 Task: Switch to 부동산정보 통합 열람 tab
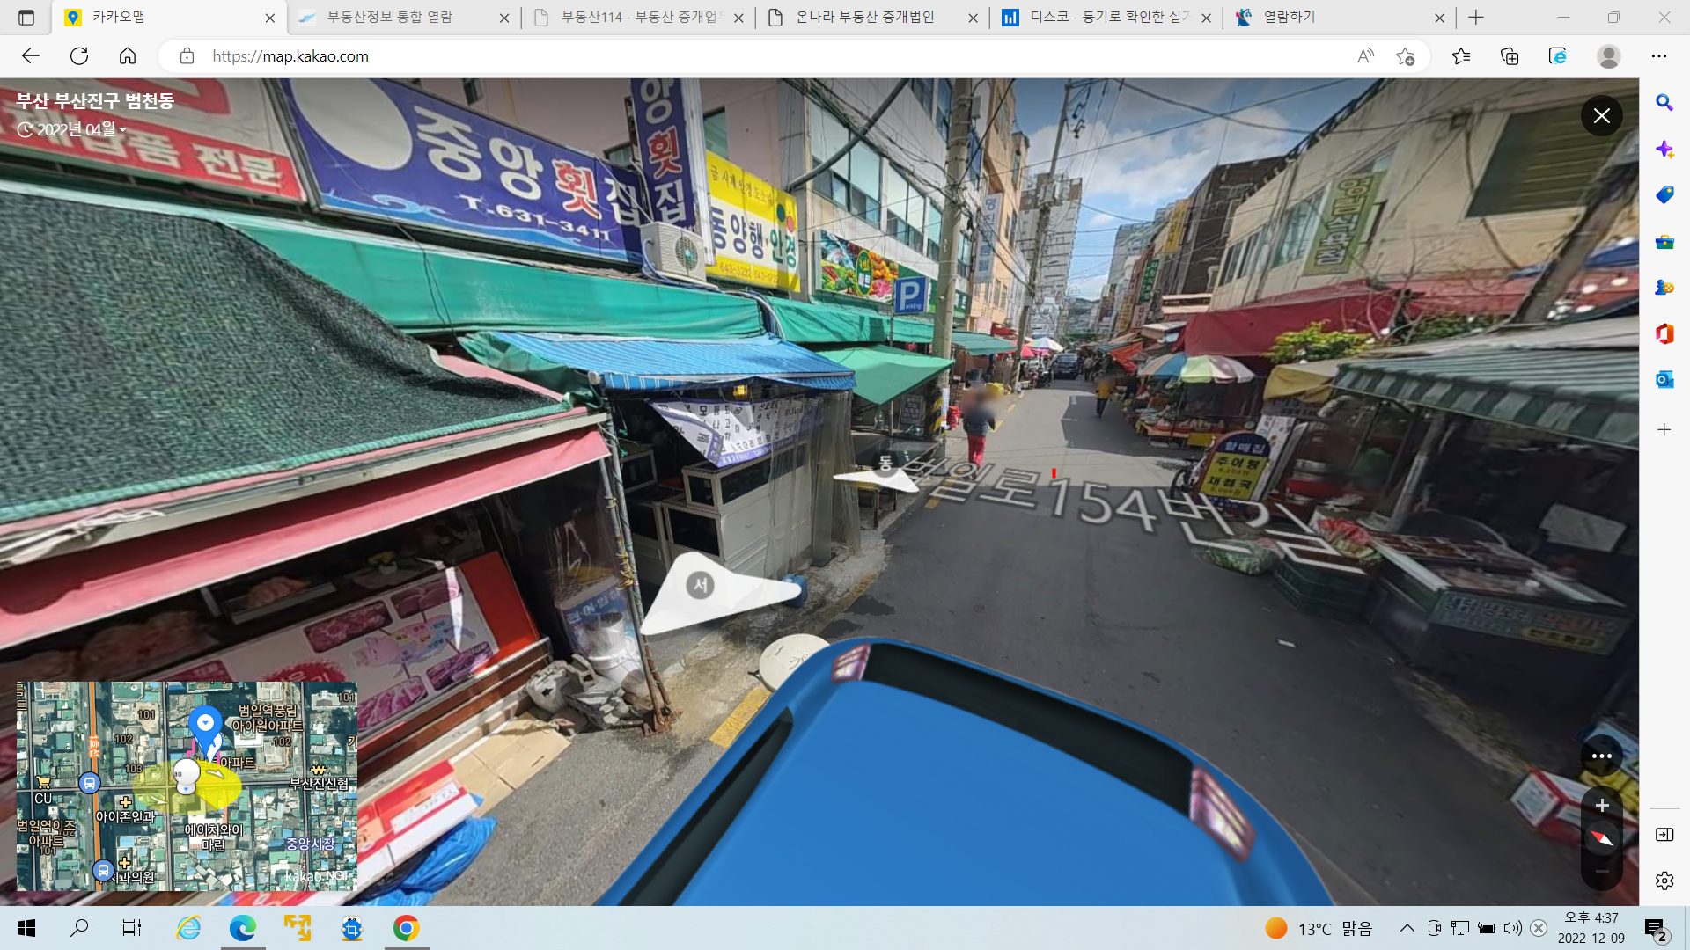click(x=401, y=18)
